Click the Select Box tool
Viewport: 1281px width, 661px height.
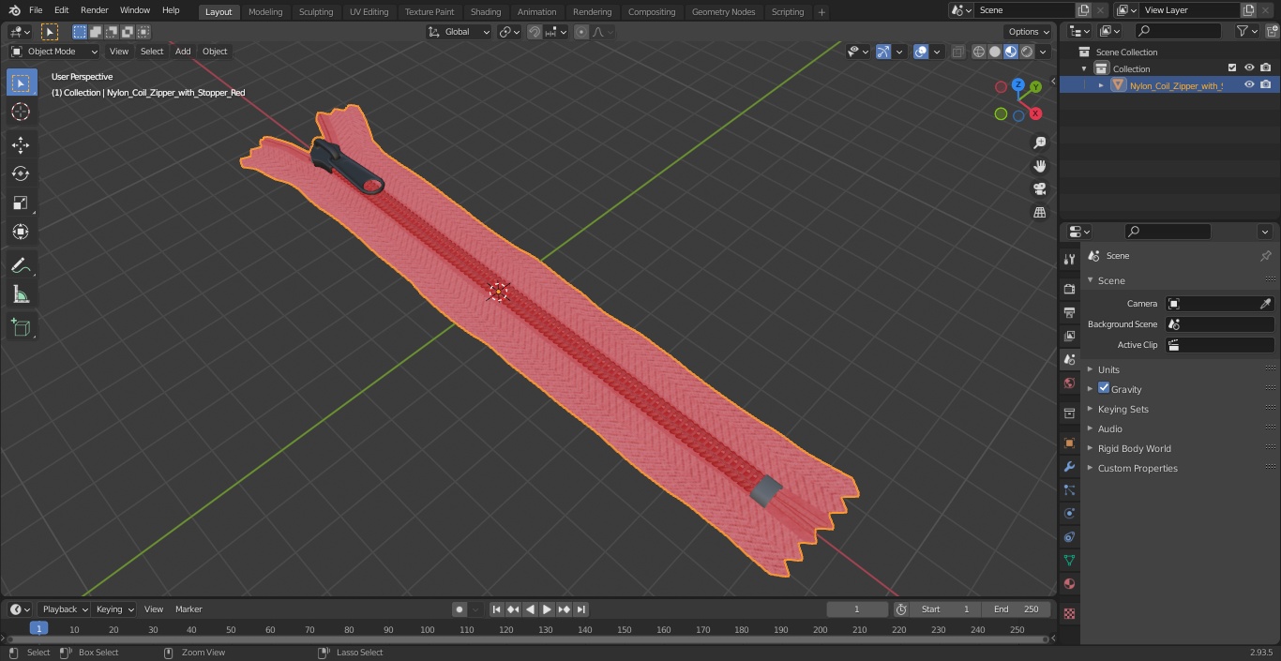[x=21, y=83]
